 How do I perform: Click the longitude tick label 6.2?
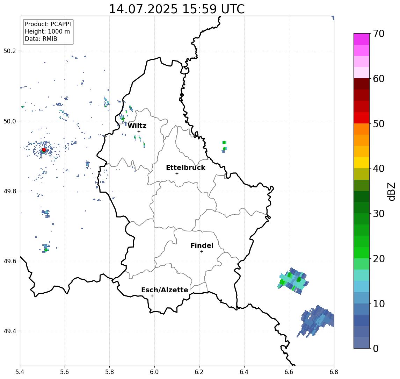[199, 372]
